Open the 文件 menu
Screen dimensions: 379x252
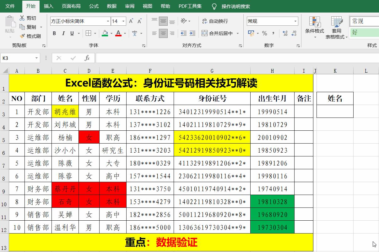click(10, 6)
